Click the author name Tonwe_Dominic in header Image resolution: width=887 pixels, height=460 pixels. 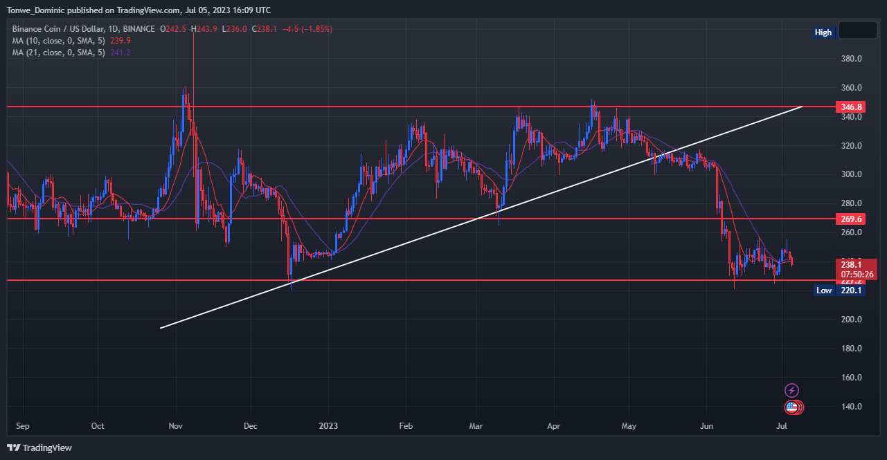click(x=37, y=10)
